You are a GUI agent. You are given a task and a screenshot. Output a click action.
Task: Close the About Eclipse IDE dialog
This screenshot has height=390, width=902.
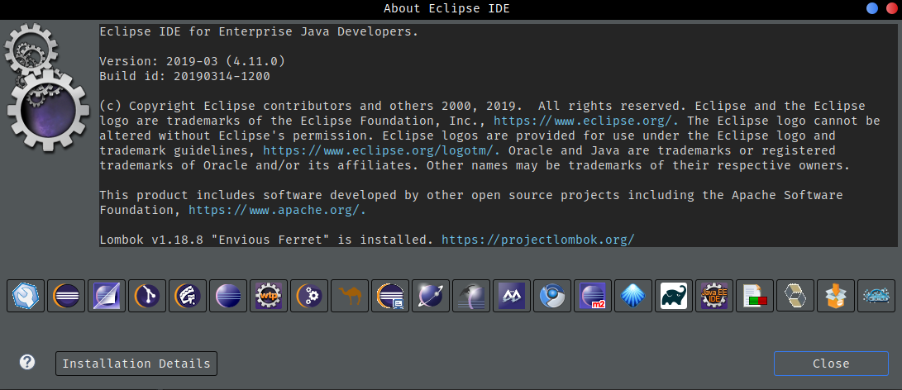(831, 364)
